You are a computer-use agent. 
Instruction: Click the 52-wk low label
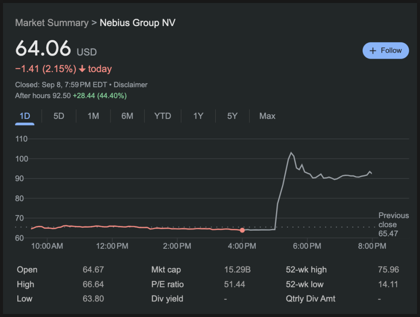tap(304, 284)
